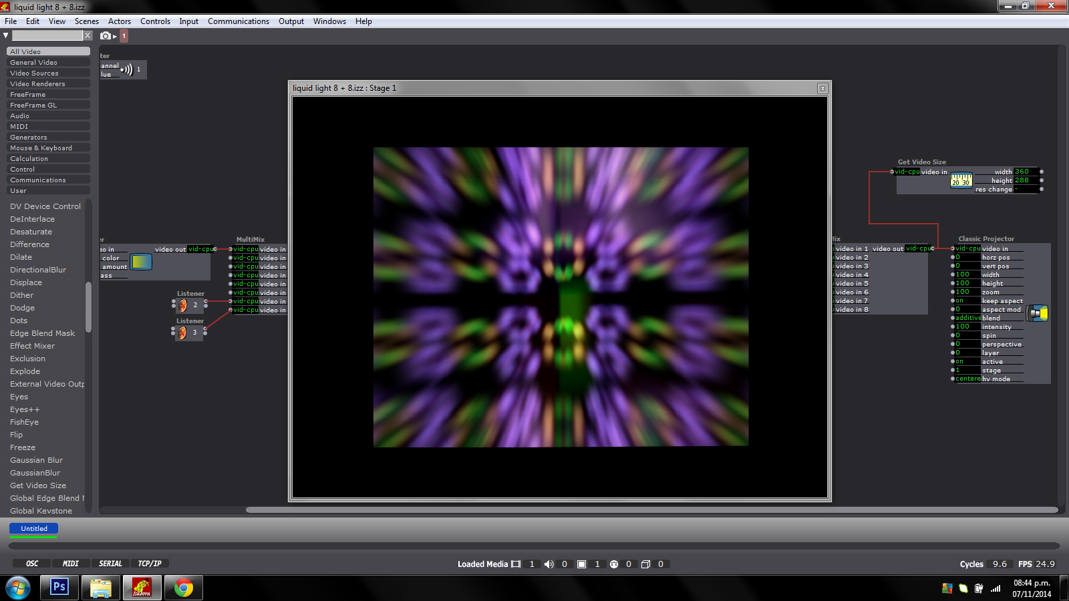Open the Actors menu
This screenshot has width=1069, height=601.
(x=120, y=21)
